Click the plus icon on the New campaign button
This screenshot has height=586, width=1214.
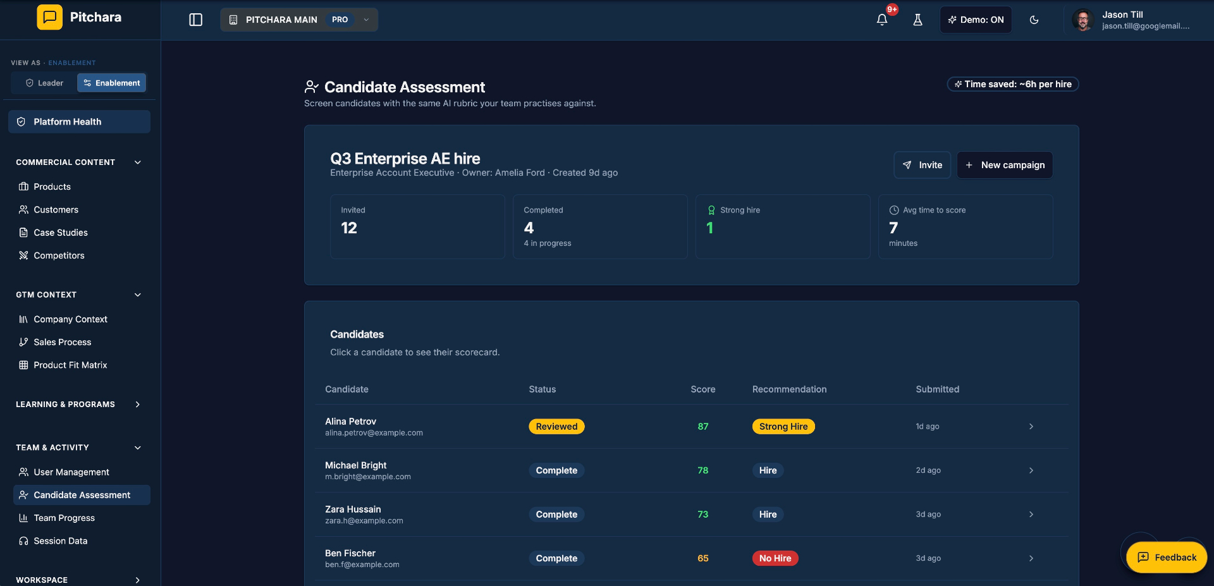969,165
